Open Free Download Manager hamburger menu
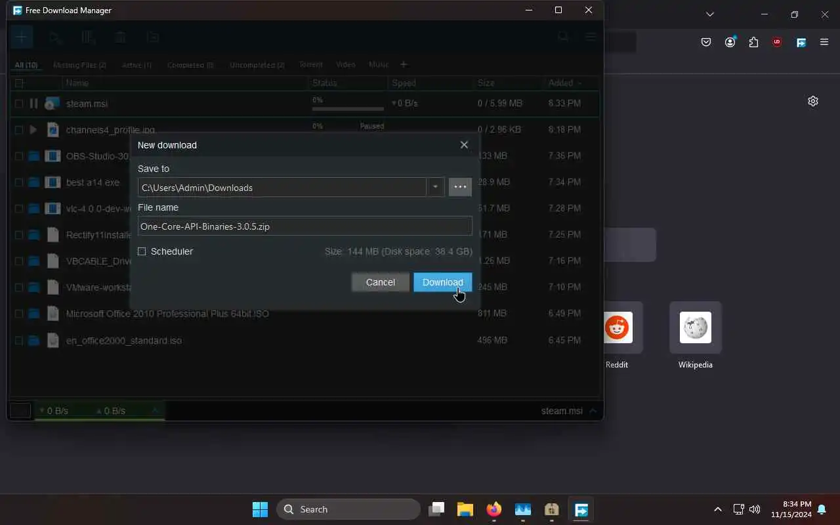This screenshot has width=840, height=525. point(591,37)
